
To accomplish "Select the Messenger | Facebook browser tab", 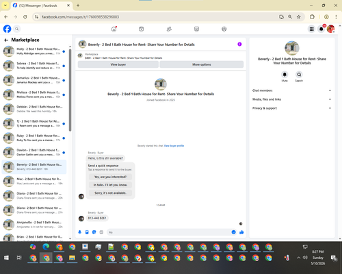I will pos(42,5).
